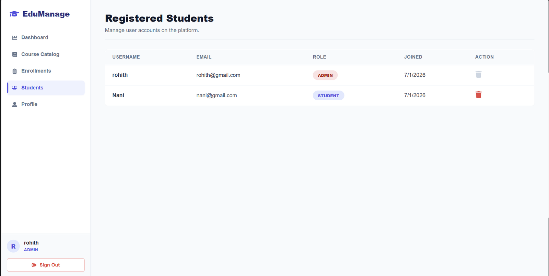Screen dimensions: 549x276
Task: Delete user Nani with red trash icon
Action: point(478,95)
